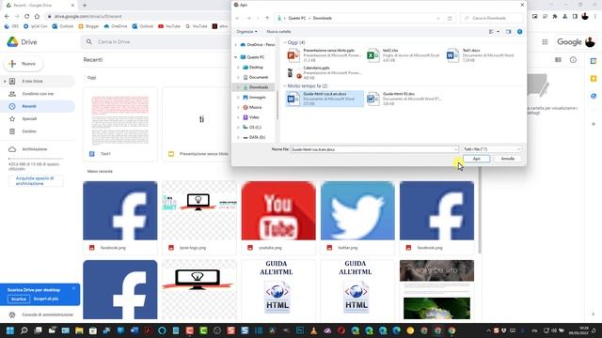Image resolution: width=602 pixels, height=338 pixels.
Task: Click Questo PC in the address breadcrumb
Action: 296,18
